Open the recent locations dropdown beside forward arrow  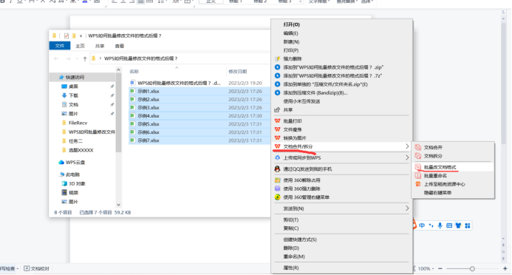coord(77,59)
